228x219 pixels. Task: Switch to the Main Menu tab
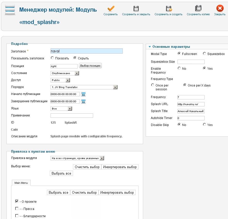[21, 183]
